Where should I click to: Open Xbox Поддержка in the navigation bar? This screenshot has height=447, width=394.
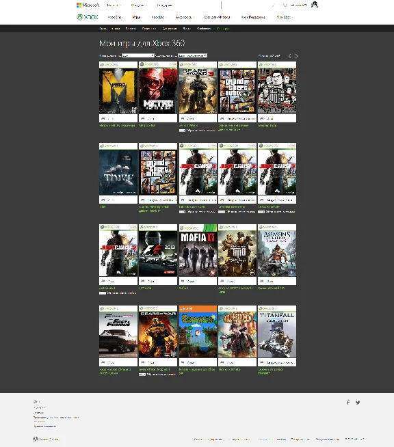(x=253, y=17)
